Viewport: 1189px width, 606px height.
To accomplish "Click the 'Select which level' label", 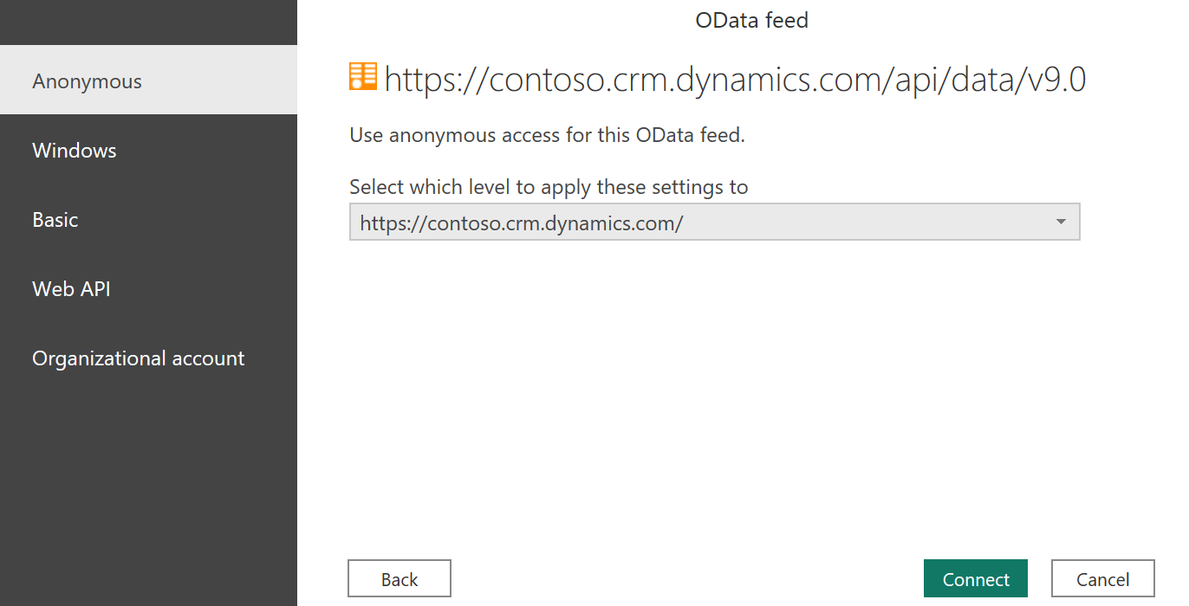I will point(548,186).
